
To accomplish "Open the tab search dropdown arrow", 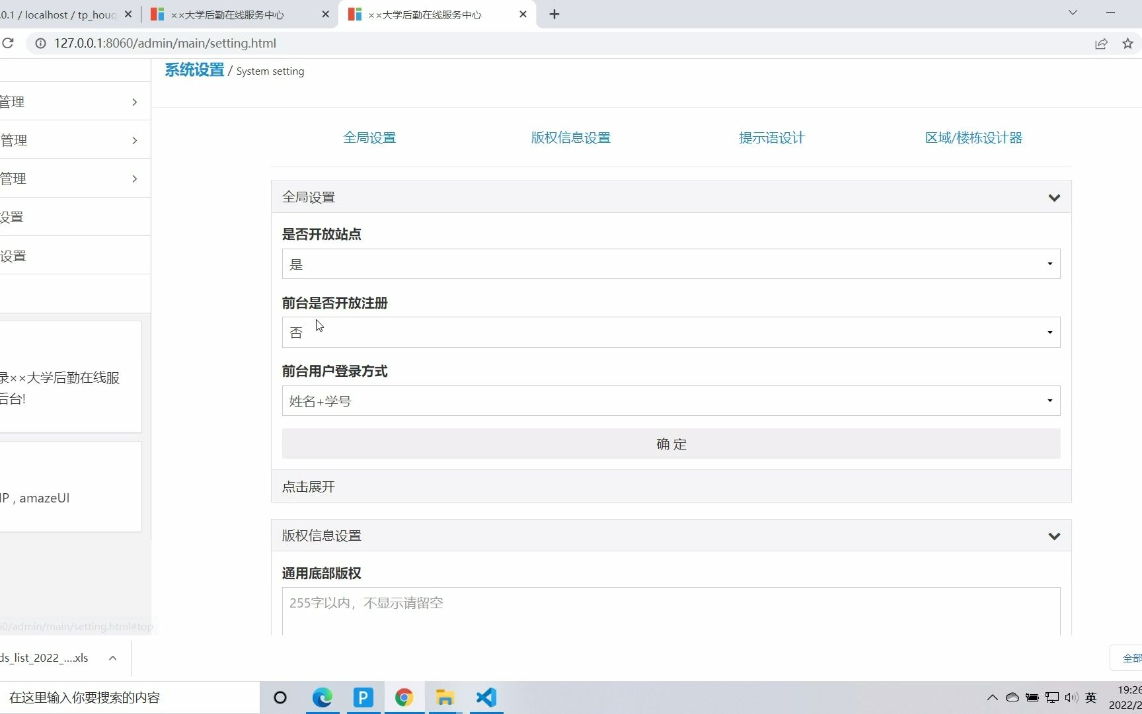I will (1073, 13).
